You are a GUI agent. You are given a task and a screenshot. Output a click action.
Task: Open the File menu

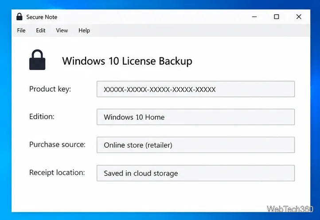pyautogui.click(x=21, y=31)
